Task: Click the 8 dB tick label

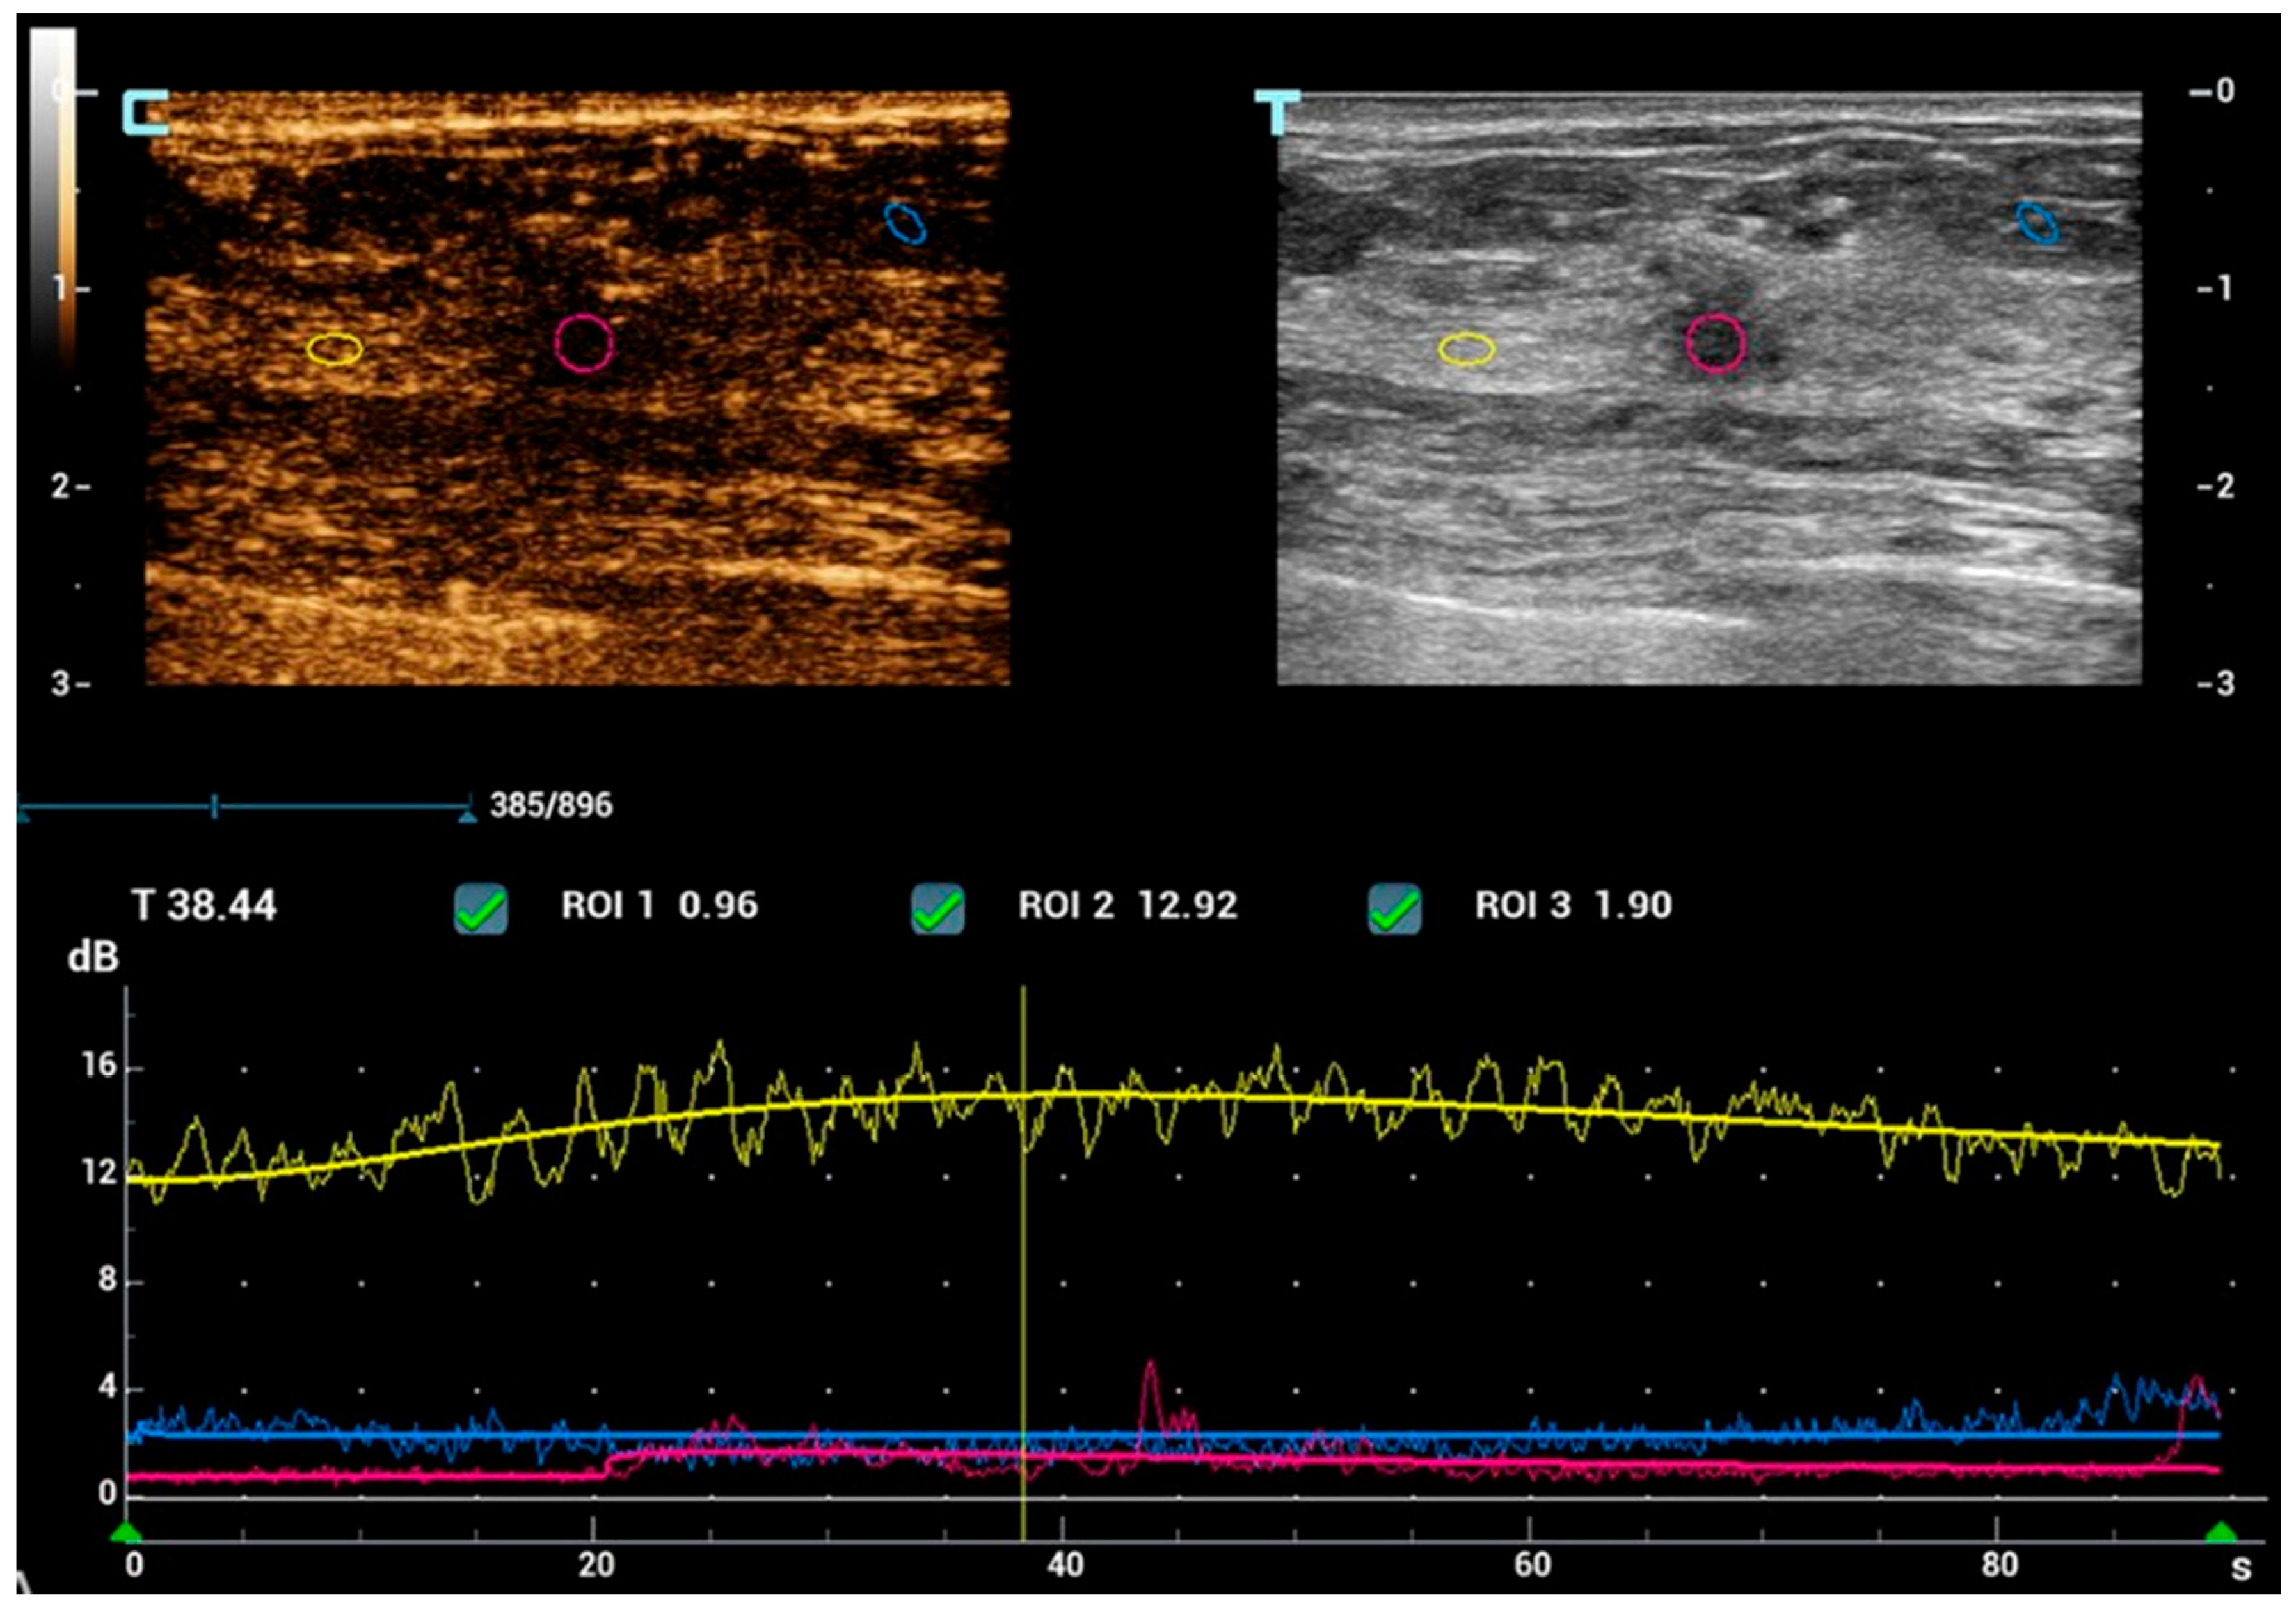Action: pyautogui.click(x=107, y=1280)
